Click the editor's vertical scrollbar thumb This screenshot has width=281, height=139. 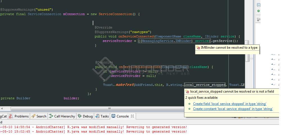[x=247, y=51]
